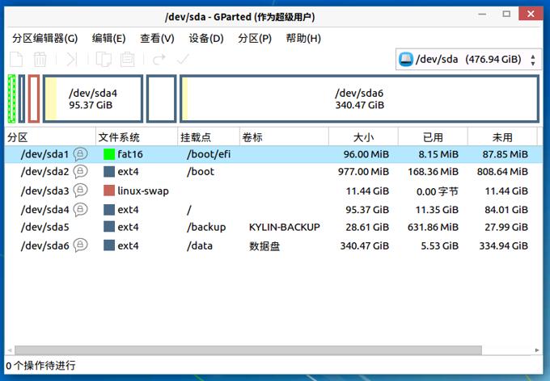Open the /dev/sda device selector dropdown
The height and width of the screenshot is (381, 550).
tap(468, 59)
